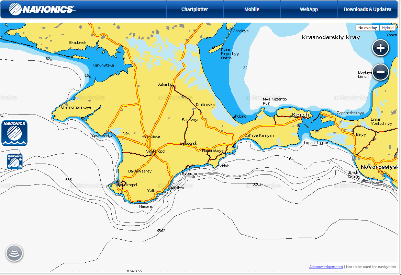Screen dimensions: 401x275
Task: Click the Kosa Biryuchyy Ostriv label
Action: (x=230, y=54)
